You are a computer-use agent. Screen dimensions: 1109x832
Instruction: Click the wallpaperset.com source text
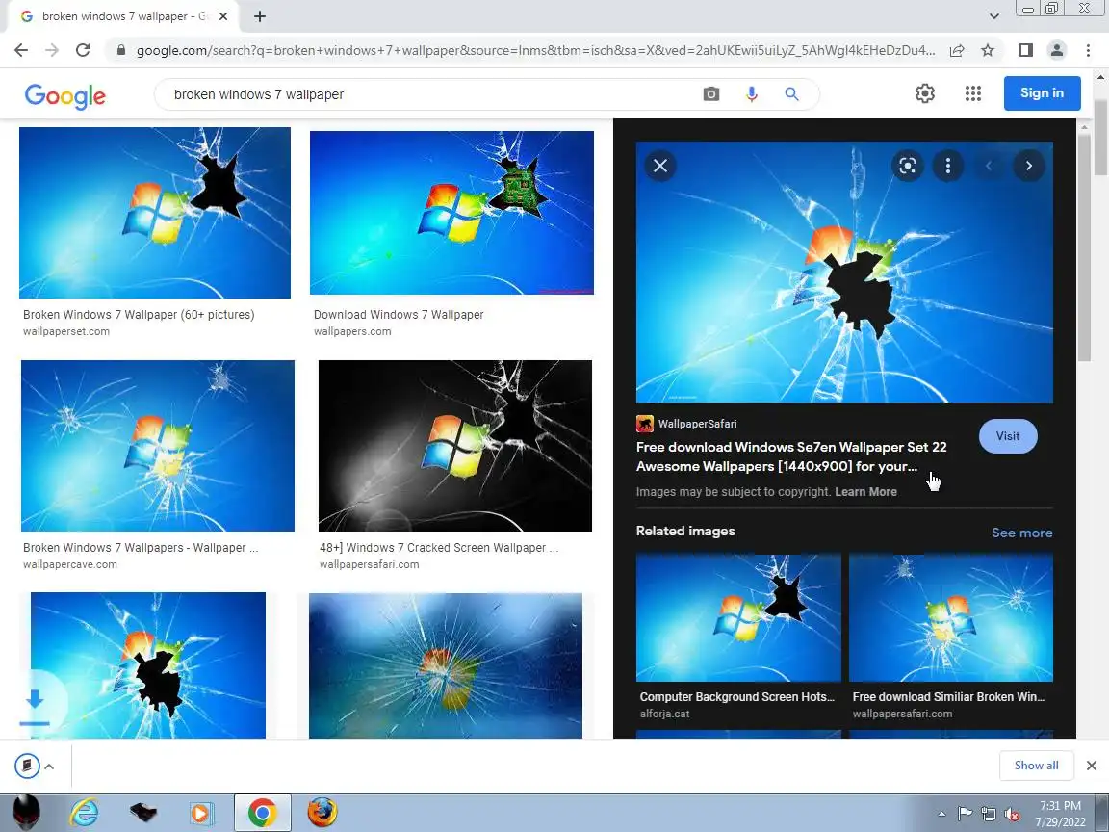click(x=66, y=332)
